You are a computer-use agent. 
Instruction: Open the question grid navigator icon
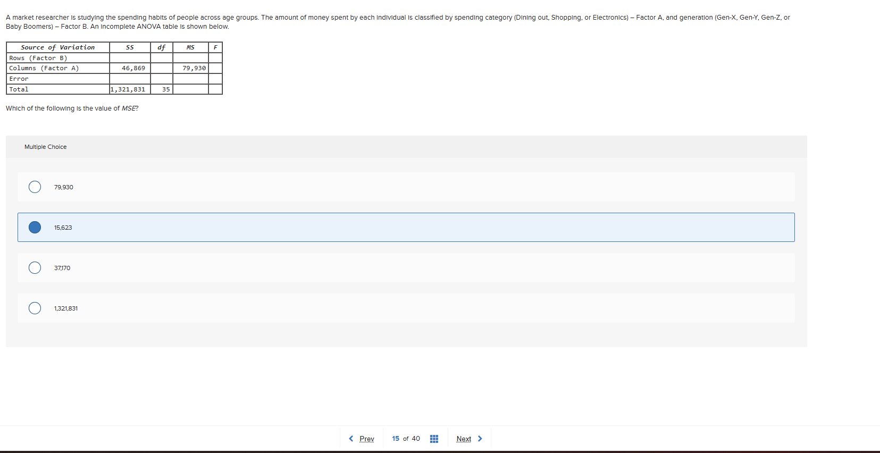[434, 439]
